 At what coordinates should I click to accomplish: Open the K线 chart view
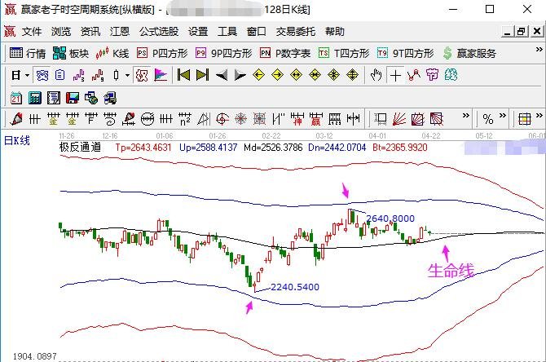coord(112,53)
